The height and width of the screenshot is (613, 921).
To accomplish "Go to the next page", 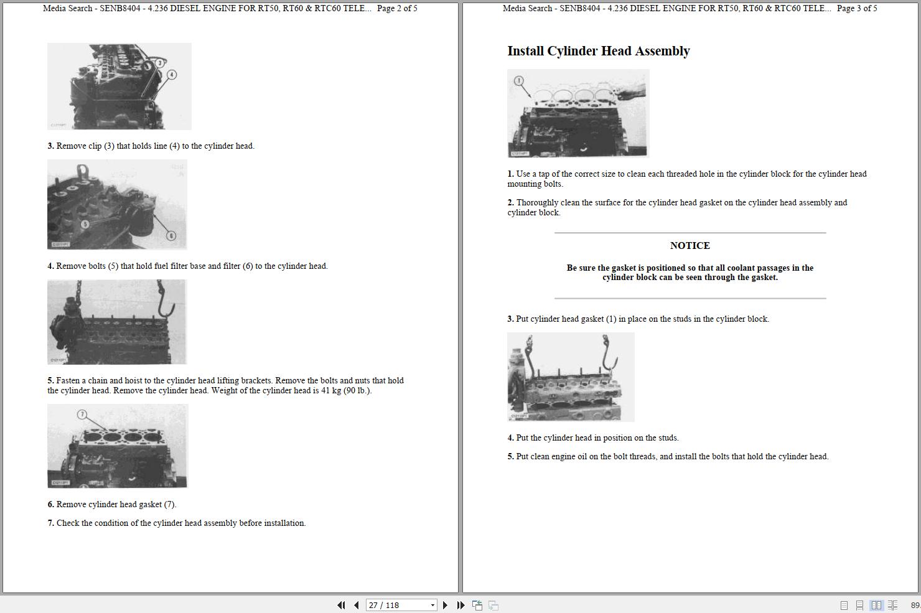I will tap(445, 605).
